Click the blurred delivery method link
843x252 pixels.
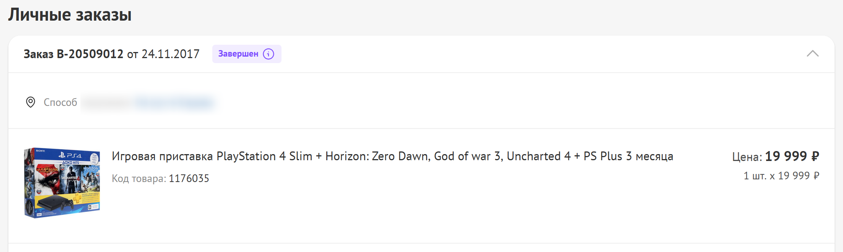pos(174,102)
